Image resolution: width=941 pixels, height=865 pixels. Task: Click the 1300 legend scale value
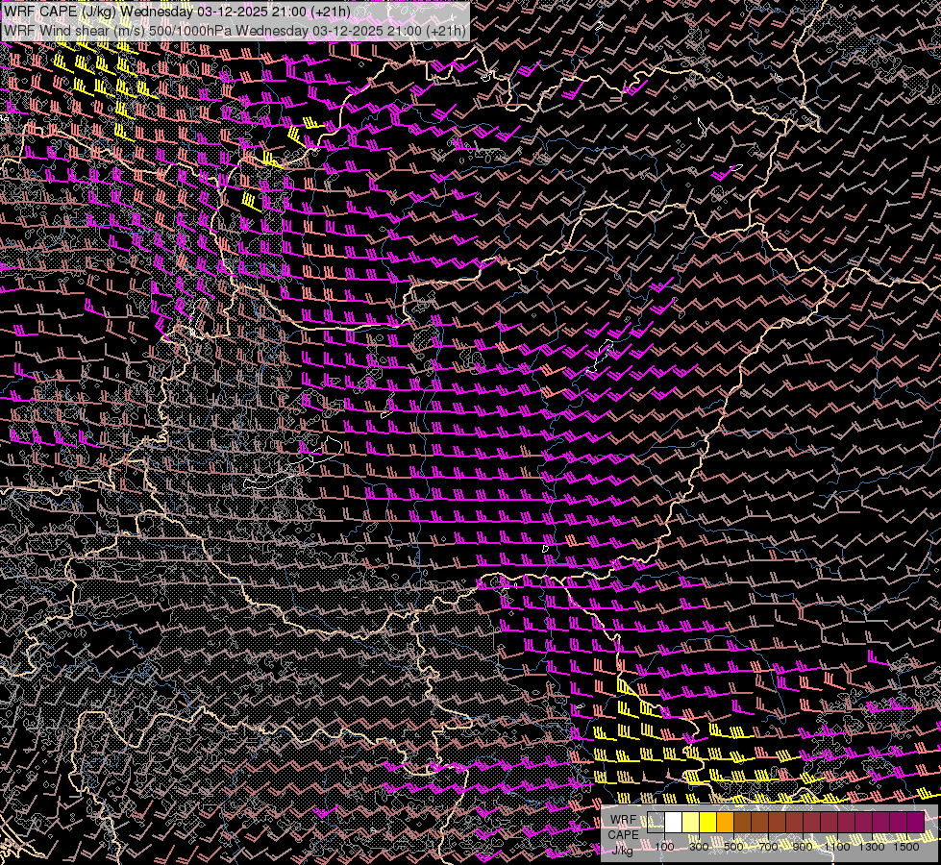click(872, 847)
